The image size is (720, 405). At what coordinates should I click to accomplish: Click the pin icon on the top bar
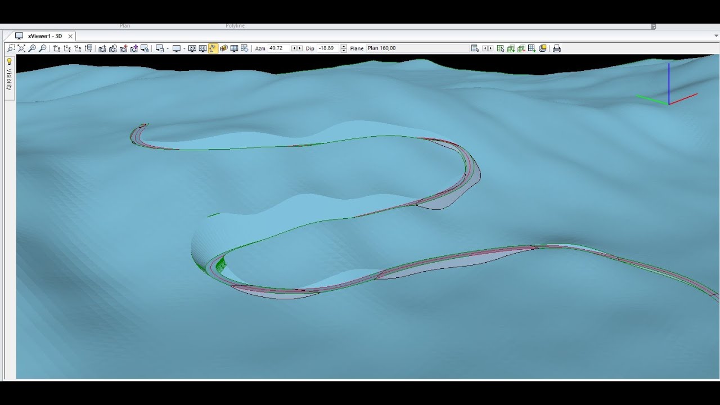pyautogui.click(x=653, y=26)
